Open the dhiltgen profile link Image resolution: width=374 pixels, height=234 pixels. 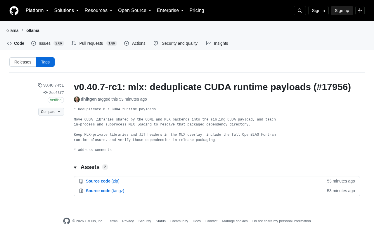89,99
